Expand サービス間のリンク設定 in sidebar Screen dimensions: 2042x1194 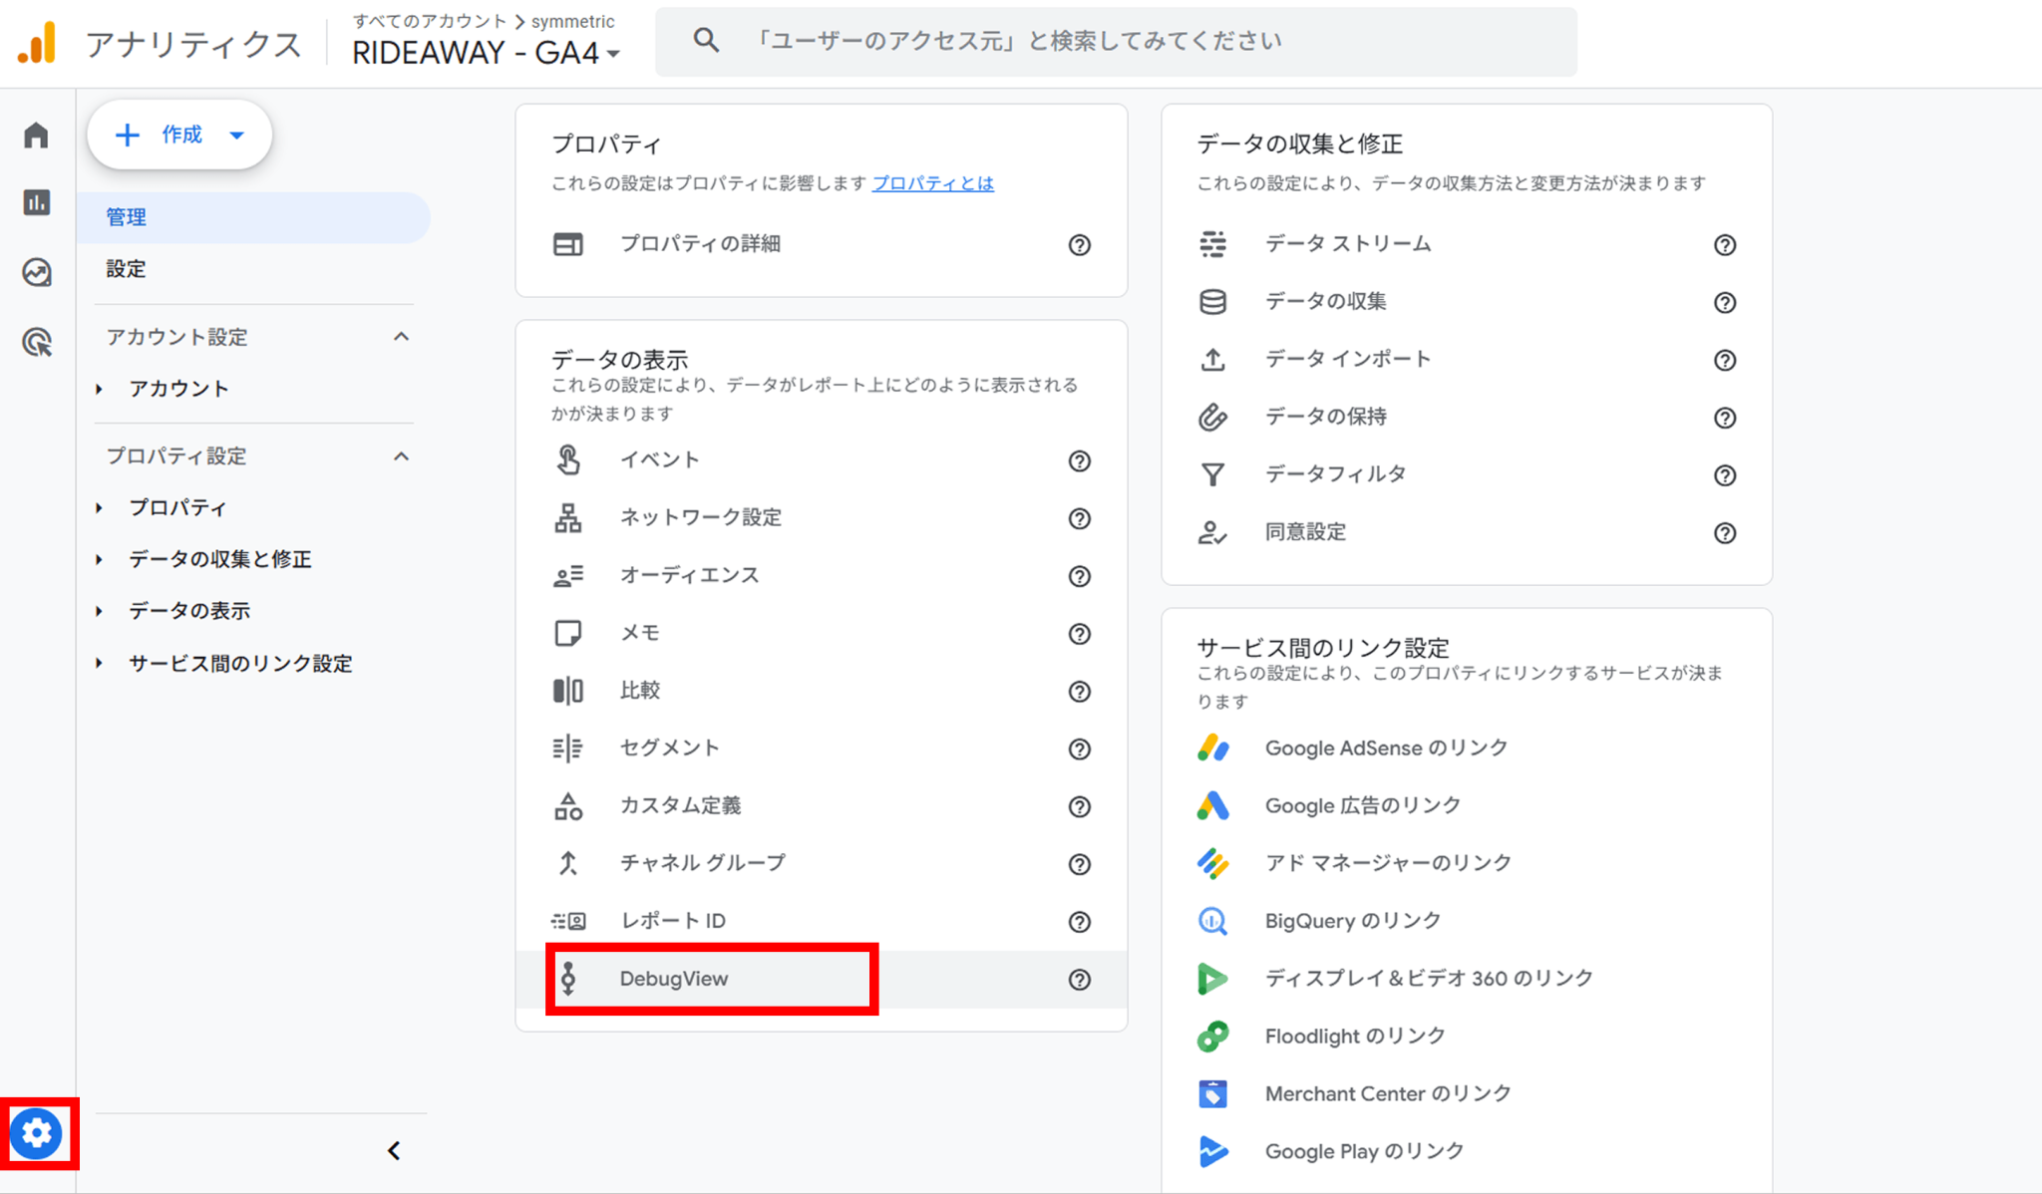99,663
